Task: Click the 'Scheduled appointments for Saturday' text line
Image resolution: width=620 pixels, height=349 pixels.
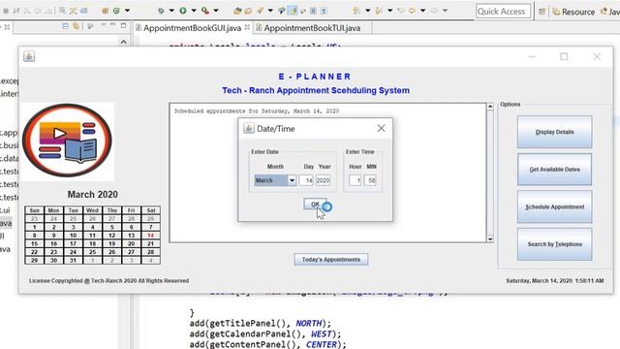Action: (256, 111)
